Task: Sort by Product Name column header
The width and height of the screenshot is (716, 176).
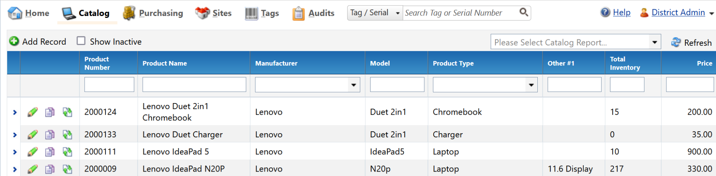Action: [164, 63]
